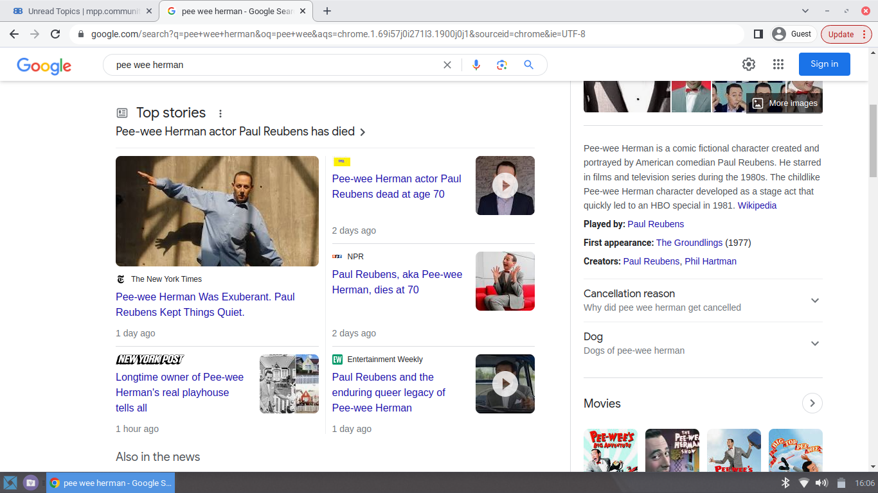Click the Movies carousel next arrow
This screenshot has width=878, height=493.
pyautogui.click(x=812, y=403)
